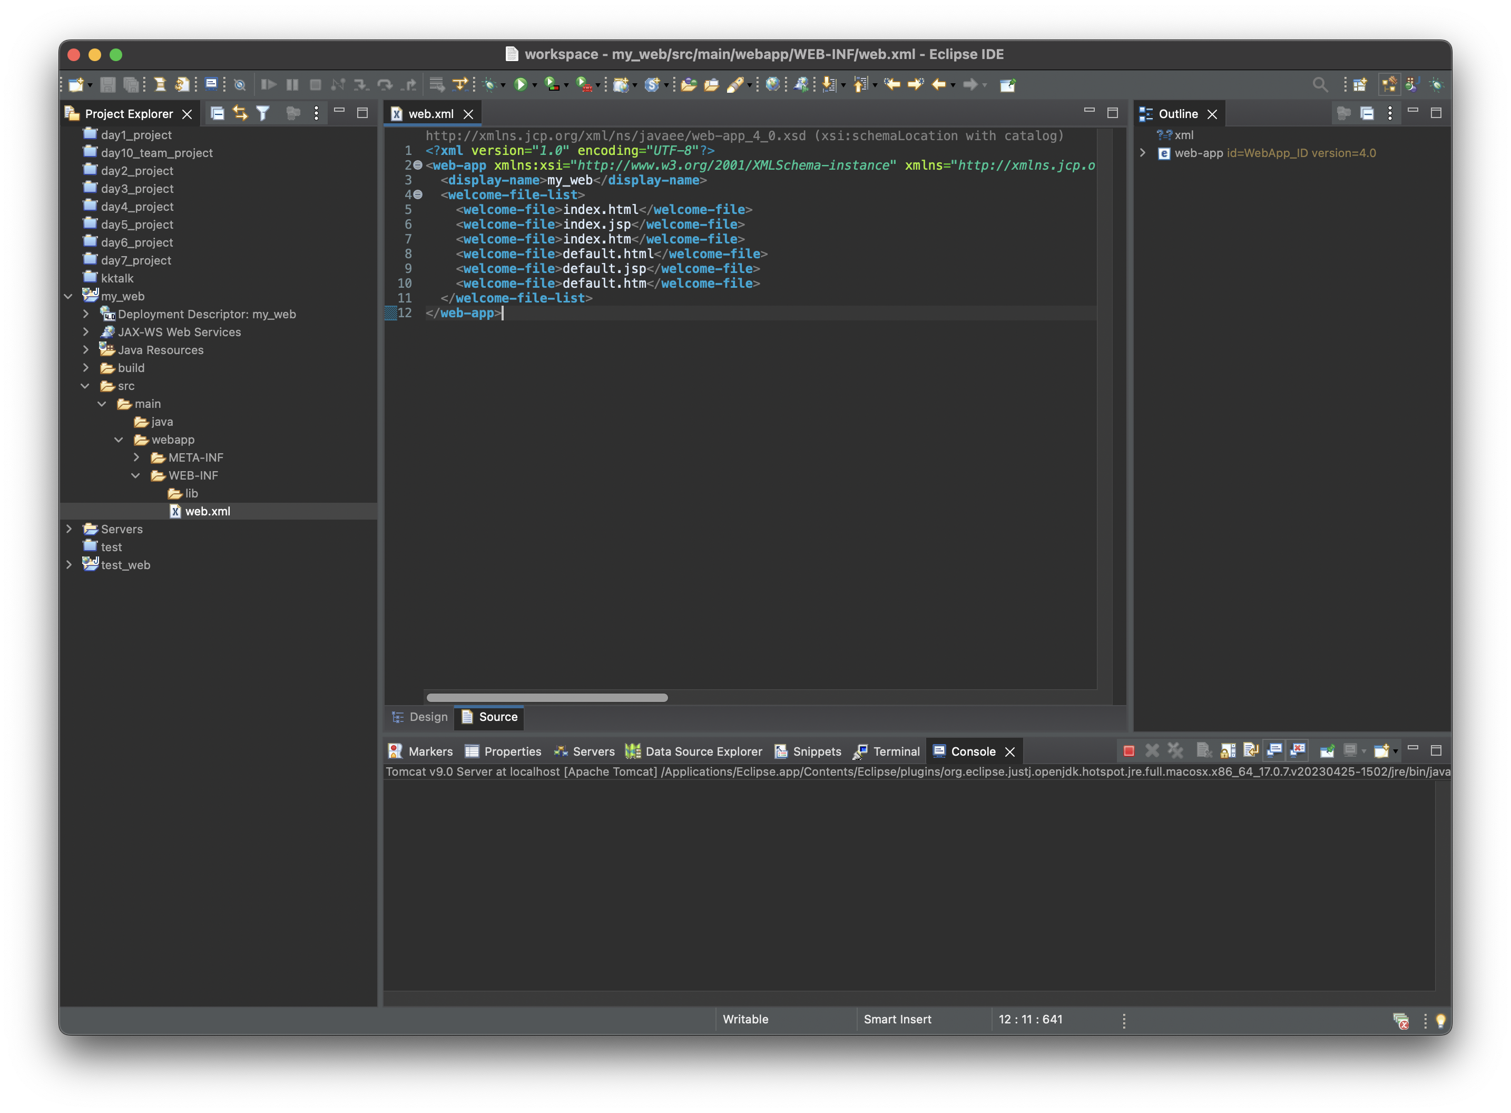Toggle Show Console When Standard Out Changes
Screen dimensions: 1511x1113
coord(1274,750)
